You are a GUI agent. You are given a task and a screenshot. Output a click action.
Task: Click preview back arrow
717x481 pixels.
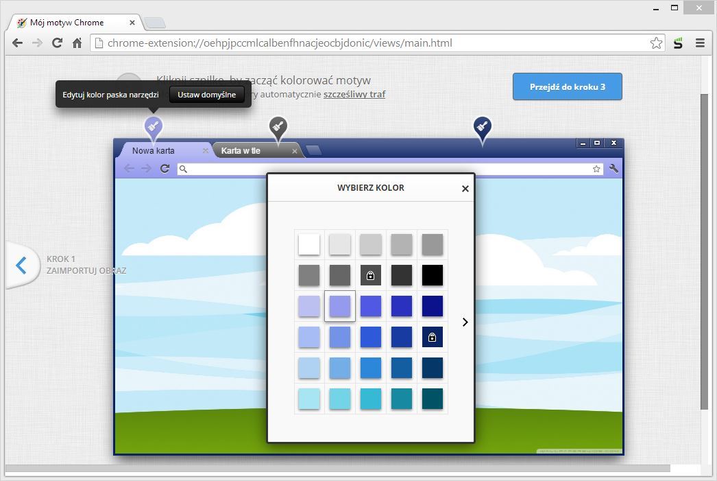point(130,168)
